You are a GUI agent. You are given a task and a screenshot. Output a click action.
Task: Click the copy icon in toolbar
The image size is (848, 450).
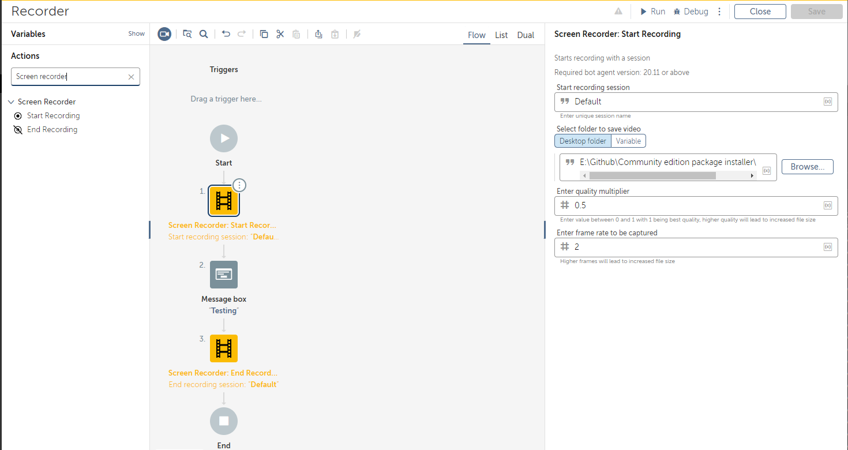point(264,34)
